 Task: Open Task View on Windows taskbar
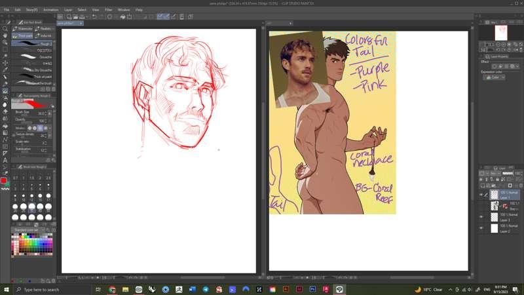(98, 290)
